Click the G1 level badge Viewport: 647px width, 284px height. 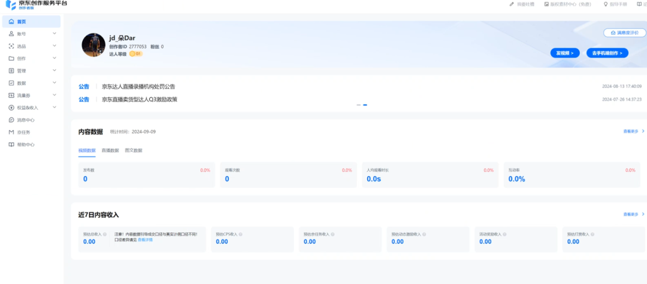click(136, 54)
